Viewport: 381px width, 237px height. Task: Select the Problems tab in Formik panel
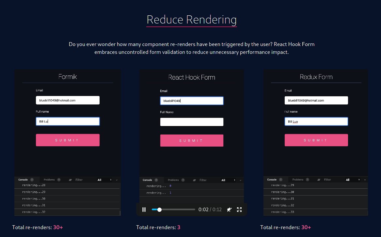(x=49, y=180)
